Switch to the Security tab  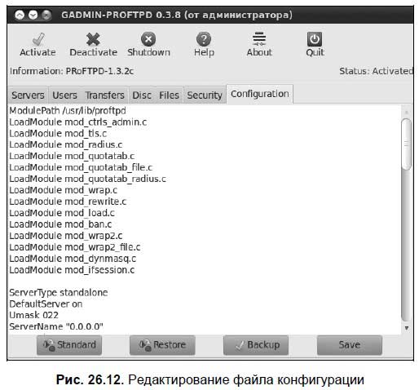[x=205, y=95]
